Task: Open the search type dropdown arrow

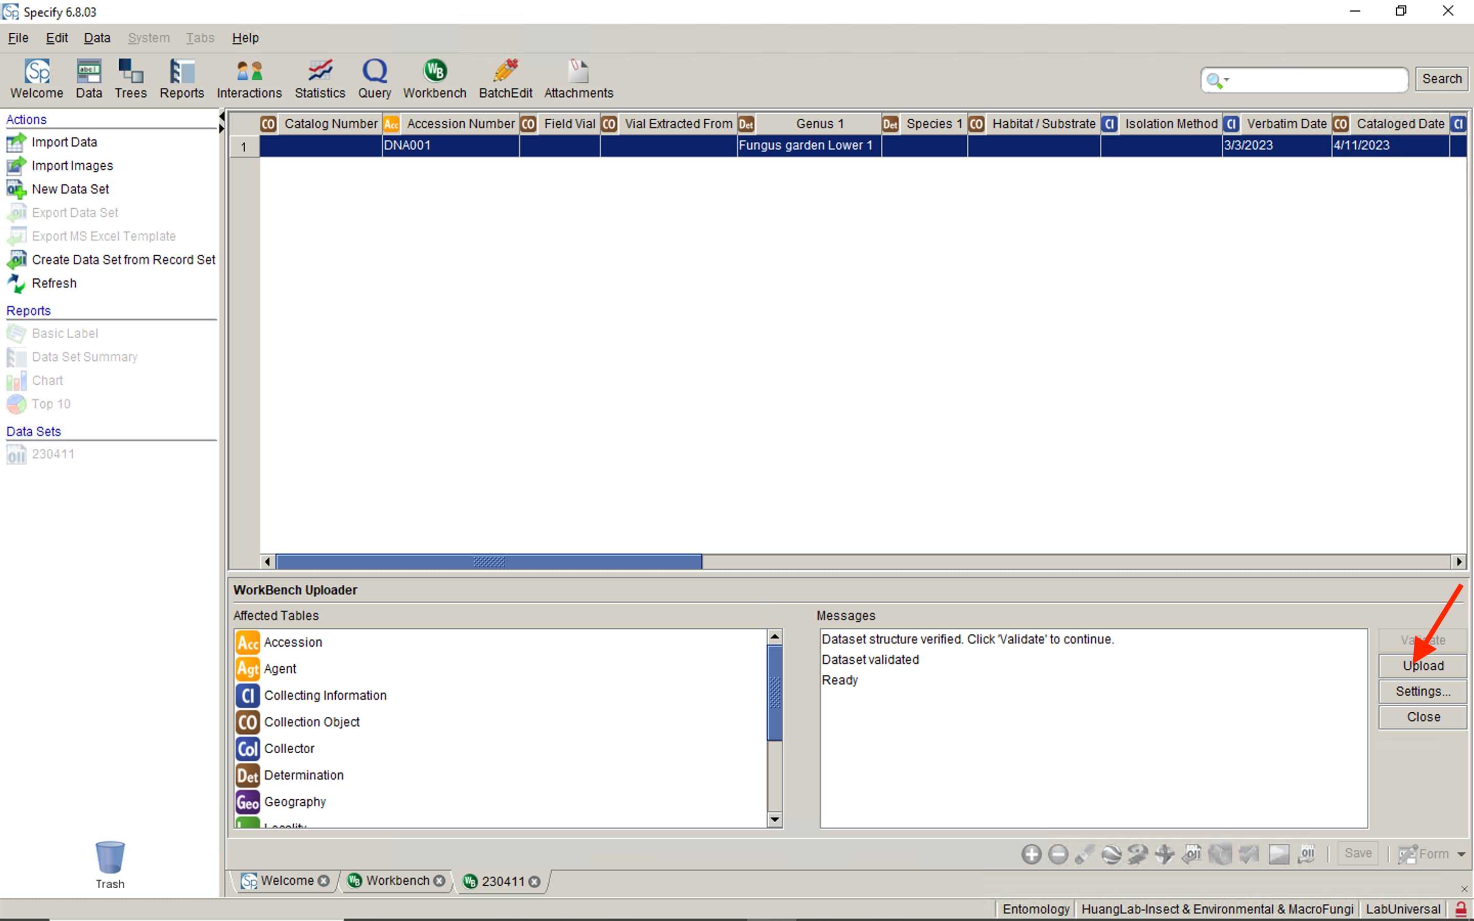Action: (x=1227, y=79)
